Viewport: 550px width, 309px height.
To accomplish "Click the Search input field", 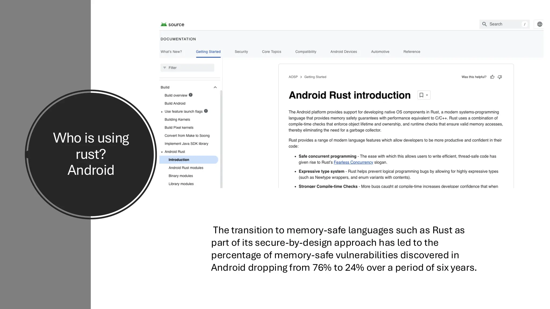I will pos(504,24).
